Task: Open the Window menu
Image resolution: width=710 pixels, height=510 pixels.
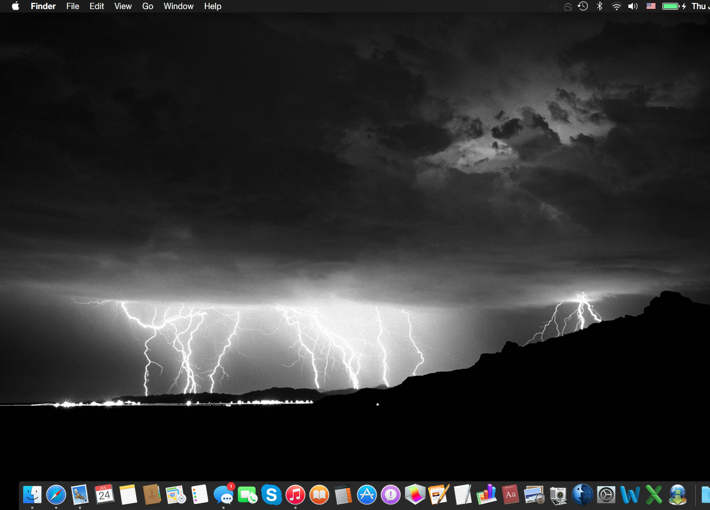Action: pos(179,6)
